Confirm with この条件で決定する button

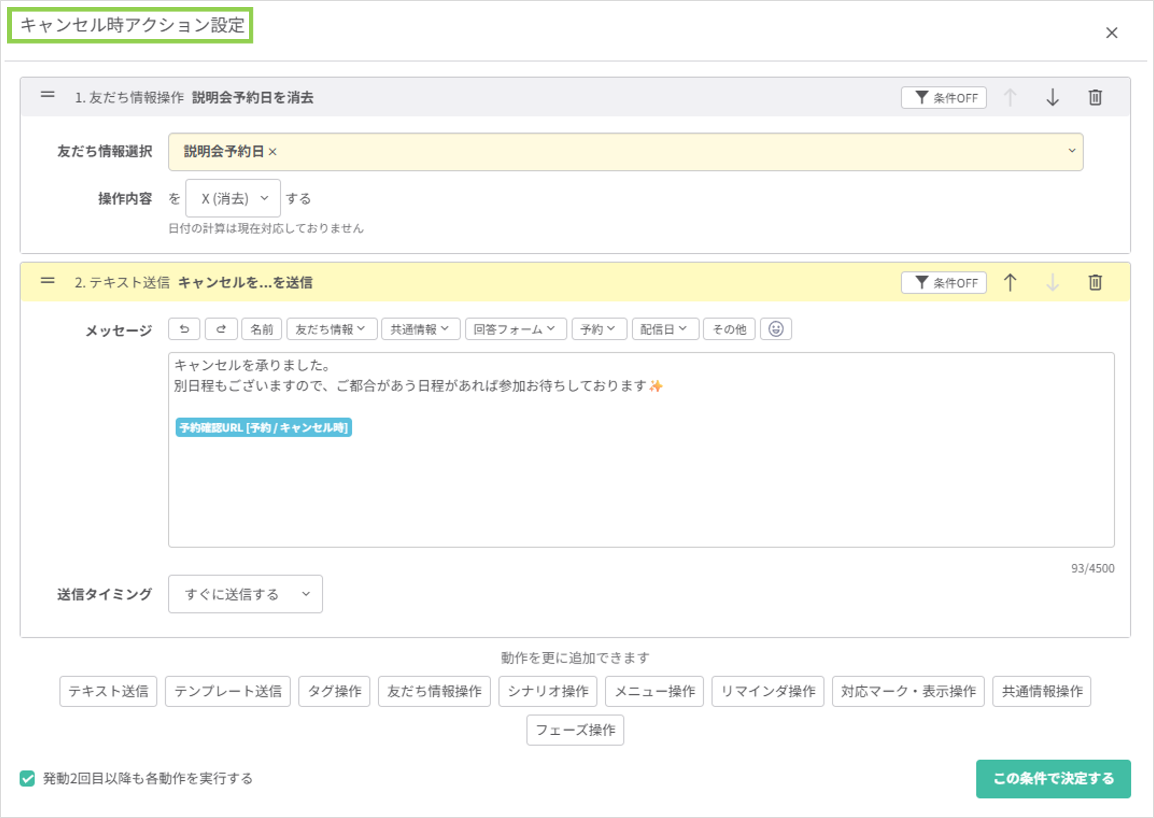pos(1053,779)
